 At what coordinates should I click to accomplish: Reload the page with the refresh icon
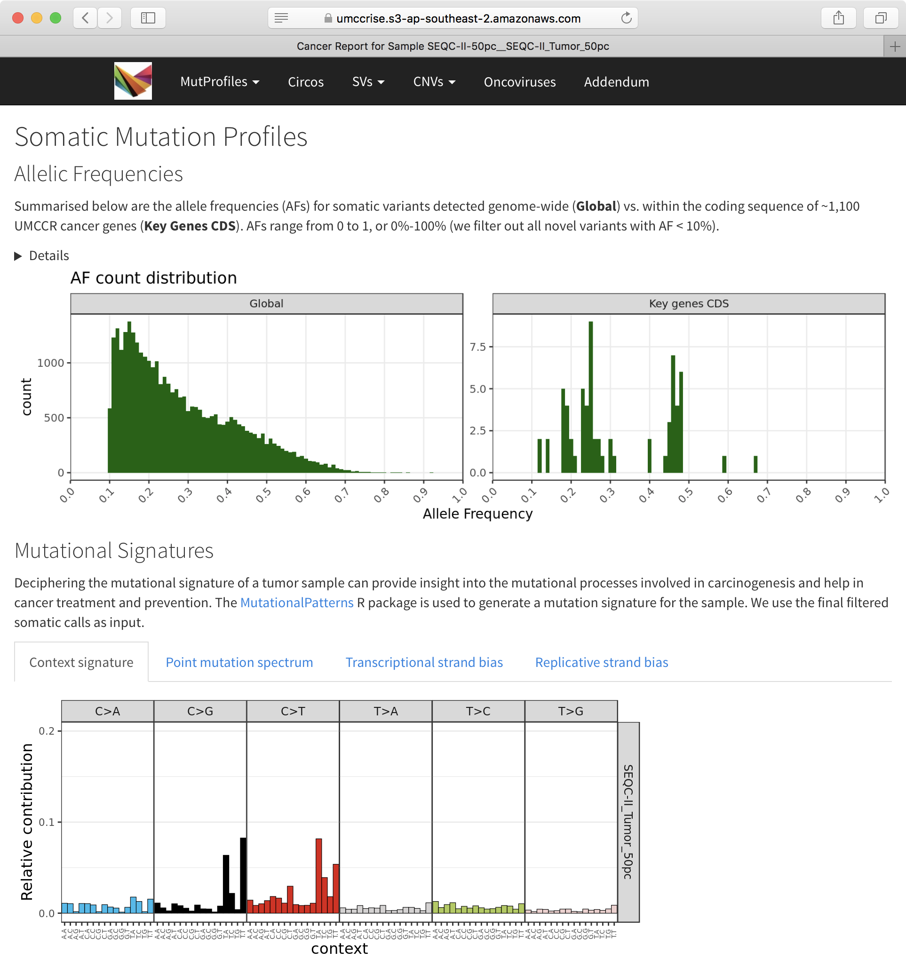(x=626, y=18)
